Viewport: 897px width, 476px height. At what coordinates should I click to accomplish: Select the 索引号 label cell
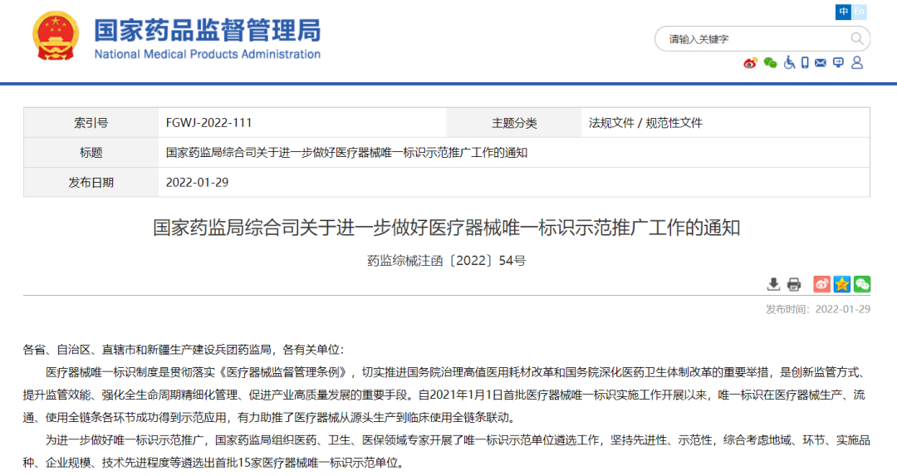pos(91,122)
